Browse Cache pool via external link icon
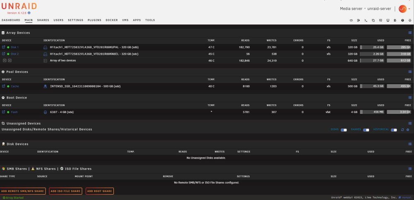 3,86
